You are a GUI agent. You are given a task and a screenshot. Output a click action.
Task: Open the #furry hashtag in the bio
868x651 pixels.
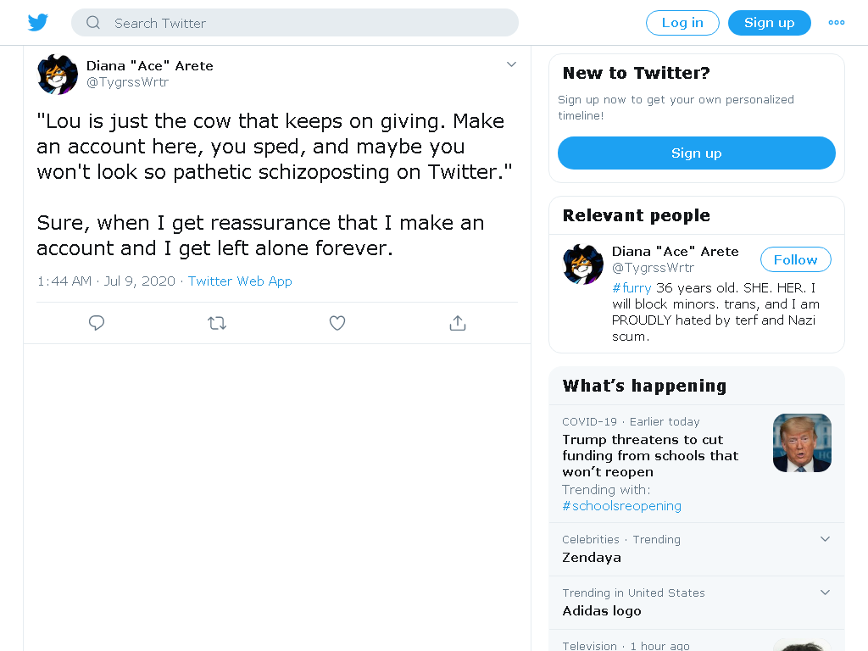pyautogui.click(x=632, y=288)
